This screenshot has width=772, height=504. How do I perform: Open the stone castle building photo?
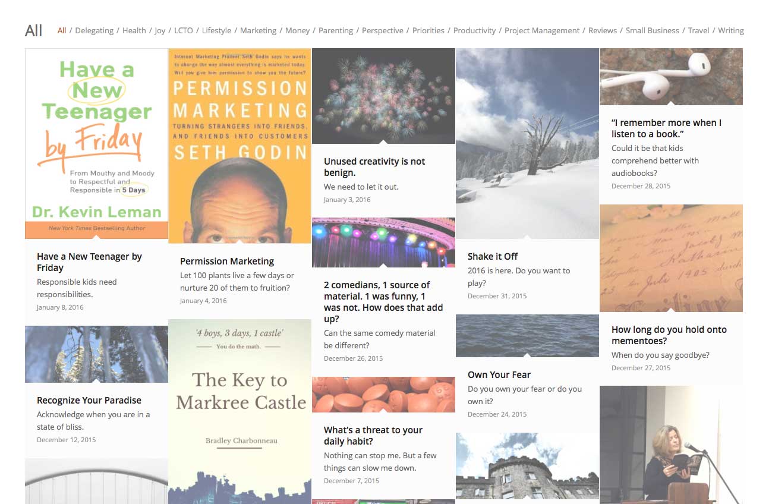click(x=527, y=466)
